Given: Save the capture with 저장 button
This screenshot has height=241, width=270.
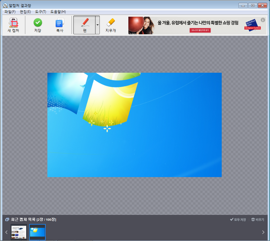Looking at the screenshot, I should coord(37,25).
